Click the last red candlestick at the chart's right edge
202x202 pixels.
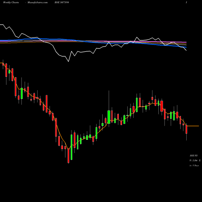point(186,129)
